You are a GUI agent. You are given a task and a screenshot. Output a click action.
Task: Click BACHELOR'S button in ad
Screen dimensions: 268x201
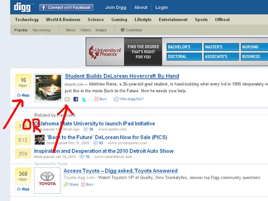184,47
